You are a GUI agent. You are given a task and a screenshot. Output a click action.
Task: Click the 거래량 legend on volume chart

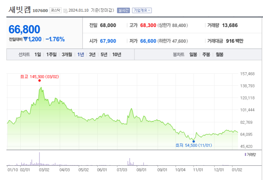[x=250, y=154]
